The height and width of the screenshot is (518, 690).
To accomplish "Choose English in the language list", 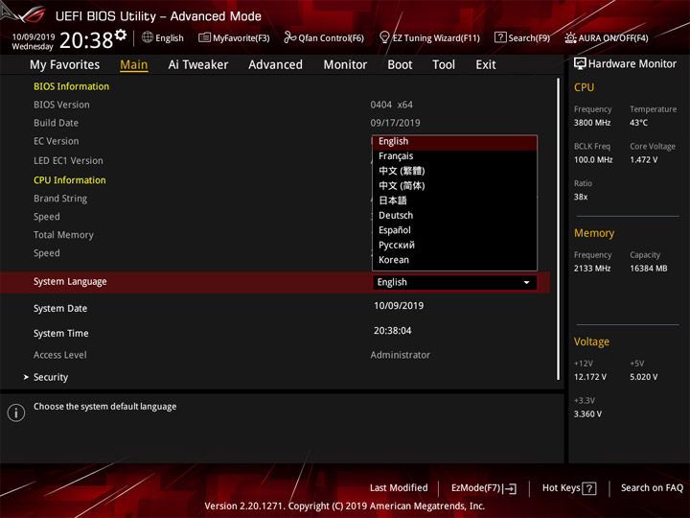I will click(454, 141).
